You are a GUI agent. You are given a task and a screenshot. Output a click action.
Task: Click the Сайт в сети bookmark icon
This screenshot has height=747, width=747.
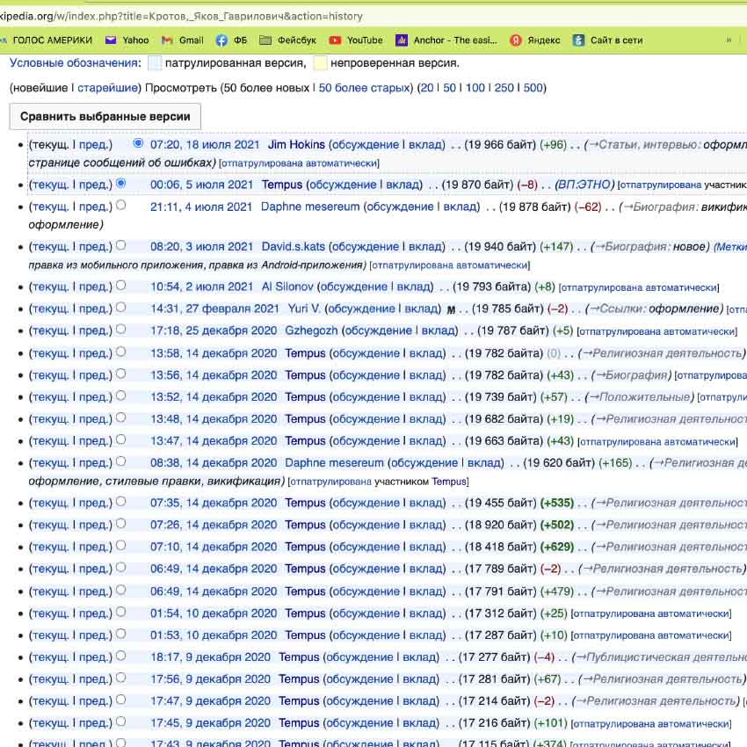click(x=578, y=40)
